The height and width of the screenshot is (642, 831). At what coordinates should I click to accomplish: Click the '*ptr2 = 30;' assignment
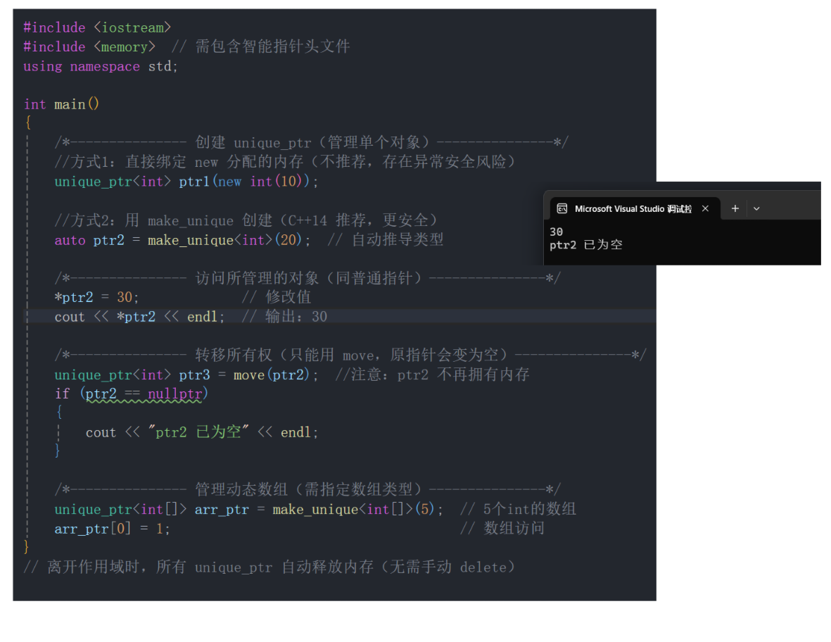click(x=96, y=297)
